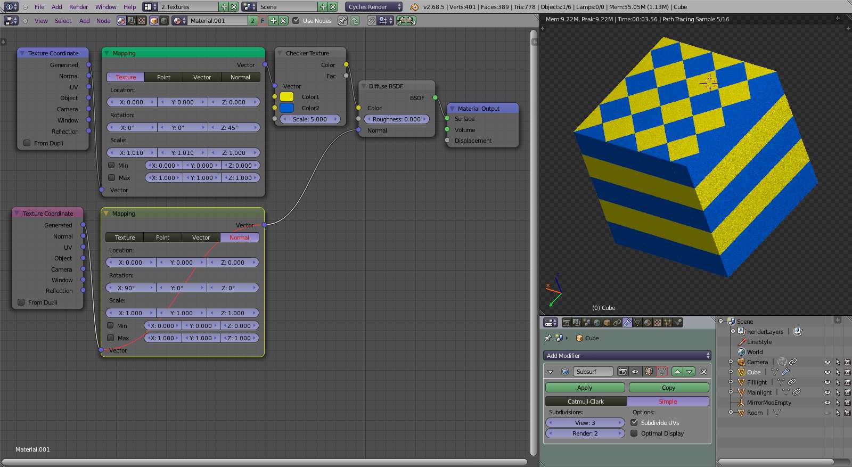The height and width of the screenshot is (467, 852).
Task: Remove the Subsurf modifier with X
Action: [704, 372]
